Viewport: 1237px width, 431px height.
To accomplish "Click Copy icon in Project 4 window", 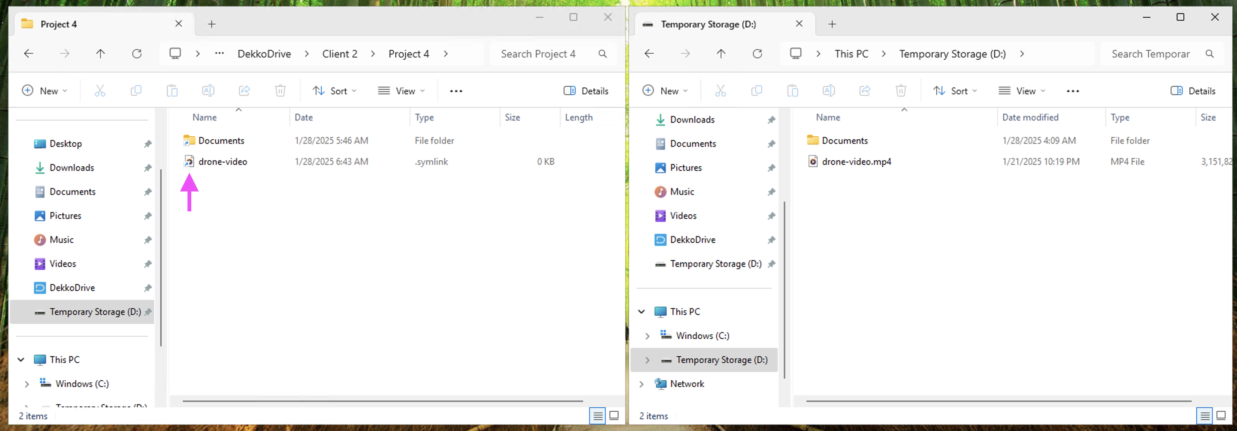I will coord(136,91).
